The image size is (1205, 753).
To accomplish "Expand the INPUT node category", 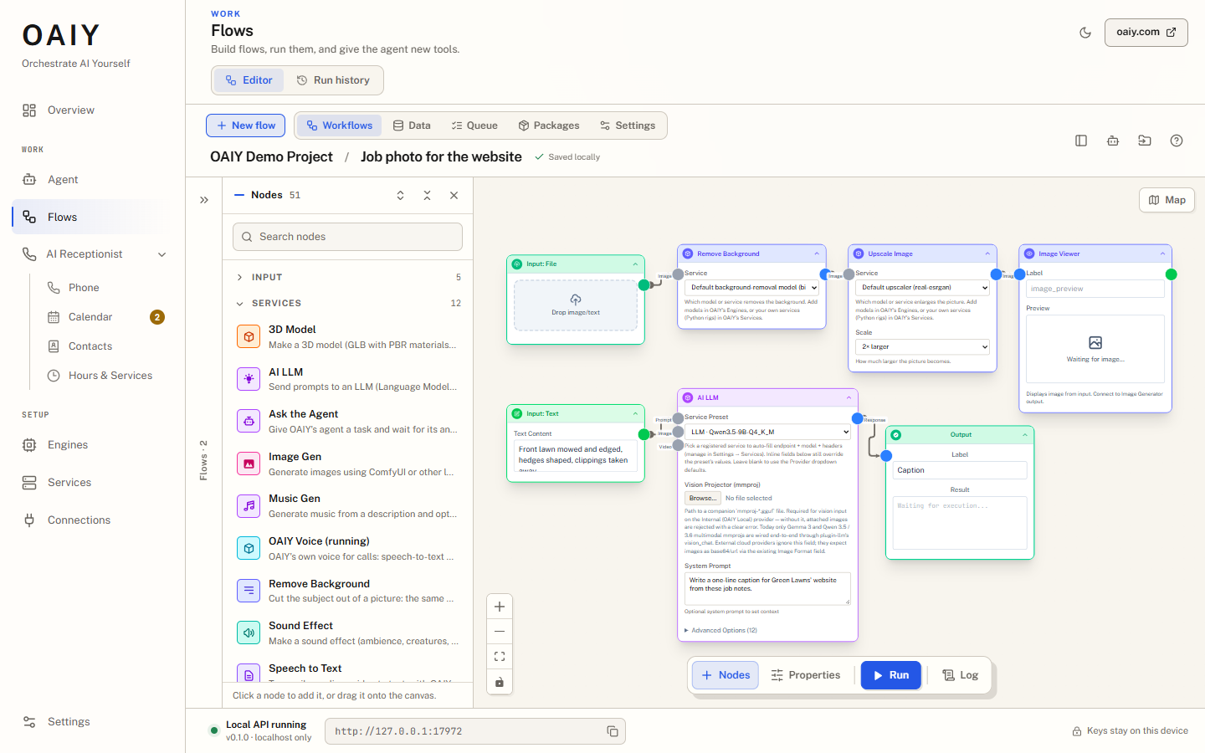I will click(347, 277).
